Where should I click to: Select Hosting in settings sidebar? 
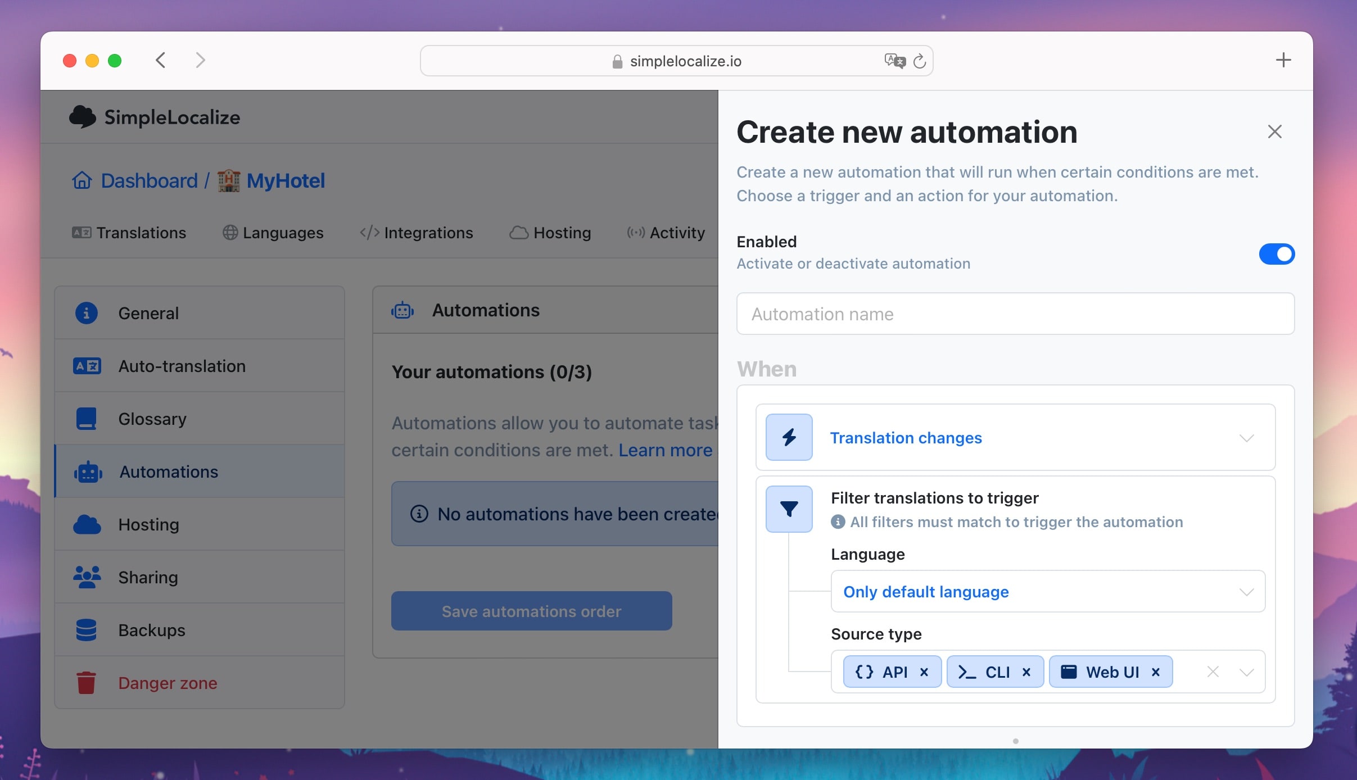pos(200,524)
